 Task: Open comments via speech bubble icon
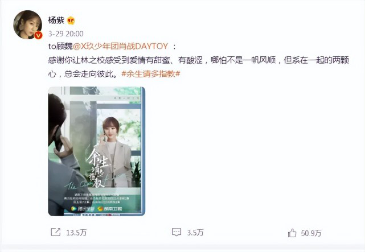pyautogui.click(x=177, y=232)
